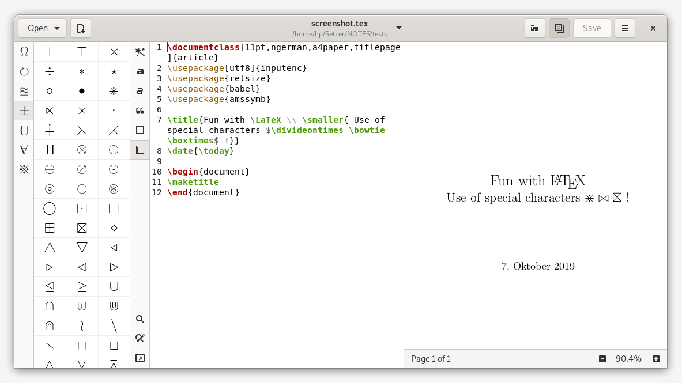Insert the bigtriangleup symbol

pyautogui.click(x=50, y=248)
